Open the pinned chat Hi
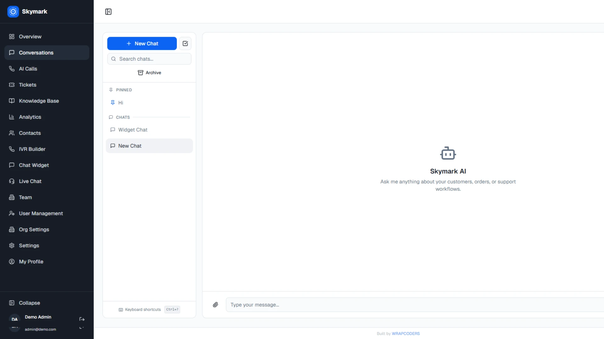The height and width of the screenshot is (339, 604). [149, 103]
